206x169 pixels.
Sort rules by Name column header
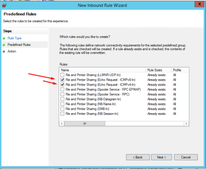(x=103, y=70)
